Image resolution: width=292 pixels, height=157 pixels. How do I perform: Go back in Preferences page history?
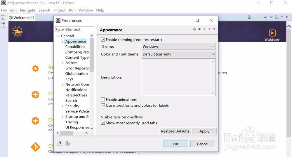coord(194,29)
